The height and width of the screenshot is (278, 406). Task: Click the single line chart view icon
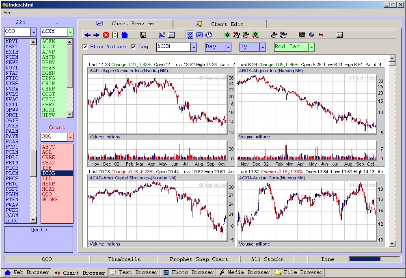click(x=199, y=35)
